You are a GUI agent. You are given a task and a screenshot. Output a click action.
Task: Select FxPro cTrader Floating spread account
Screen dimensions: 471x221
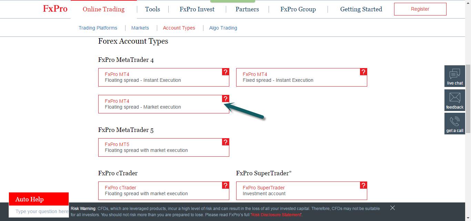[x=164, y=191]
